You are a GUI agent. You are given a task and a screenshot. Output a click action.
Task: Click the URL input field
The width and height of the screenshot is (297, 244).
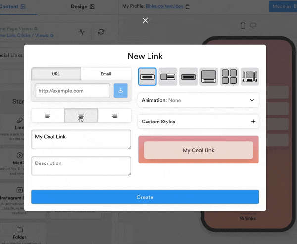click(72, 91)
